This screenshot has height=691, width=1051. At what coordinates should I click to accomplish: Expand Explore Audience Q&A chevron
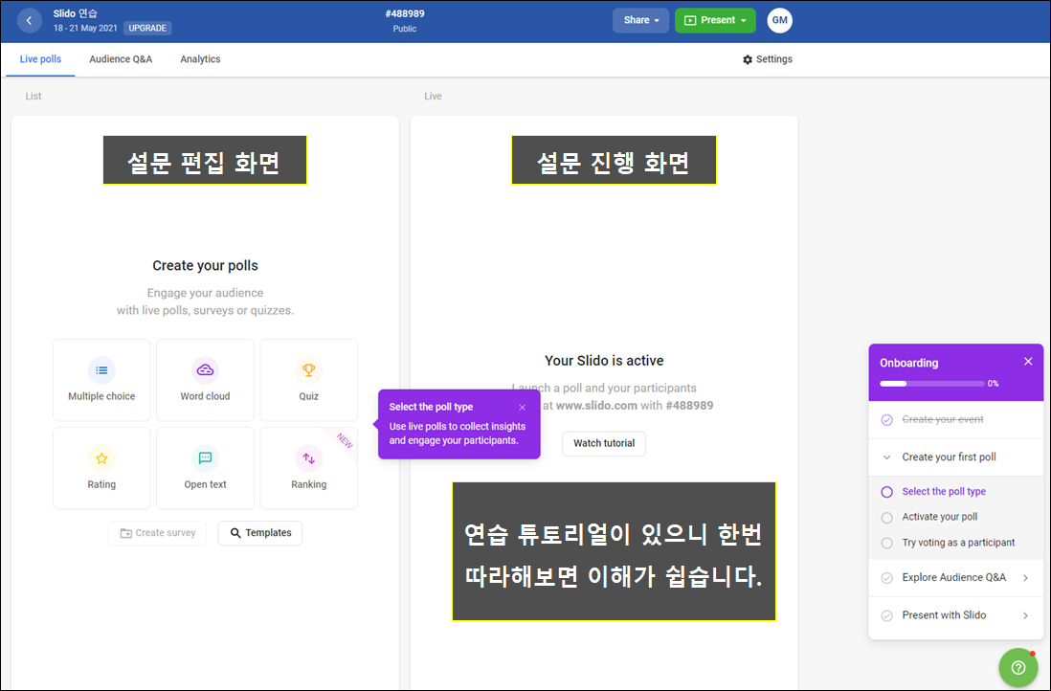pos(1025,578)
